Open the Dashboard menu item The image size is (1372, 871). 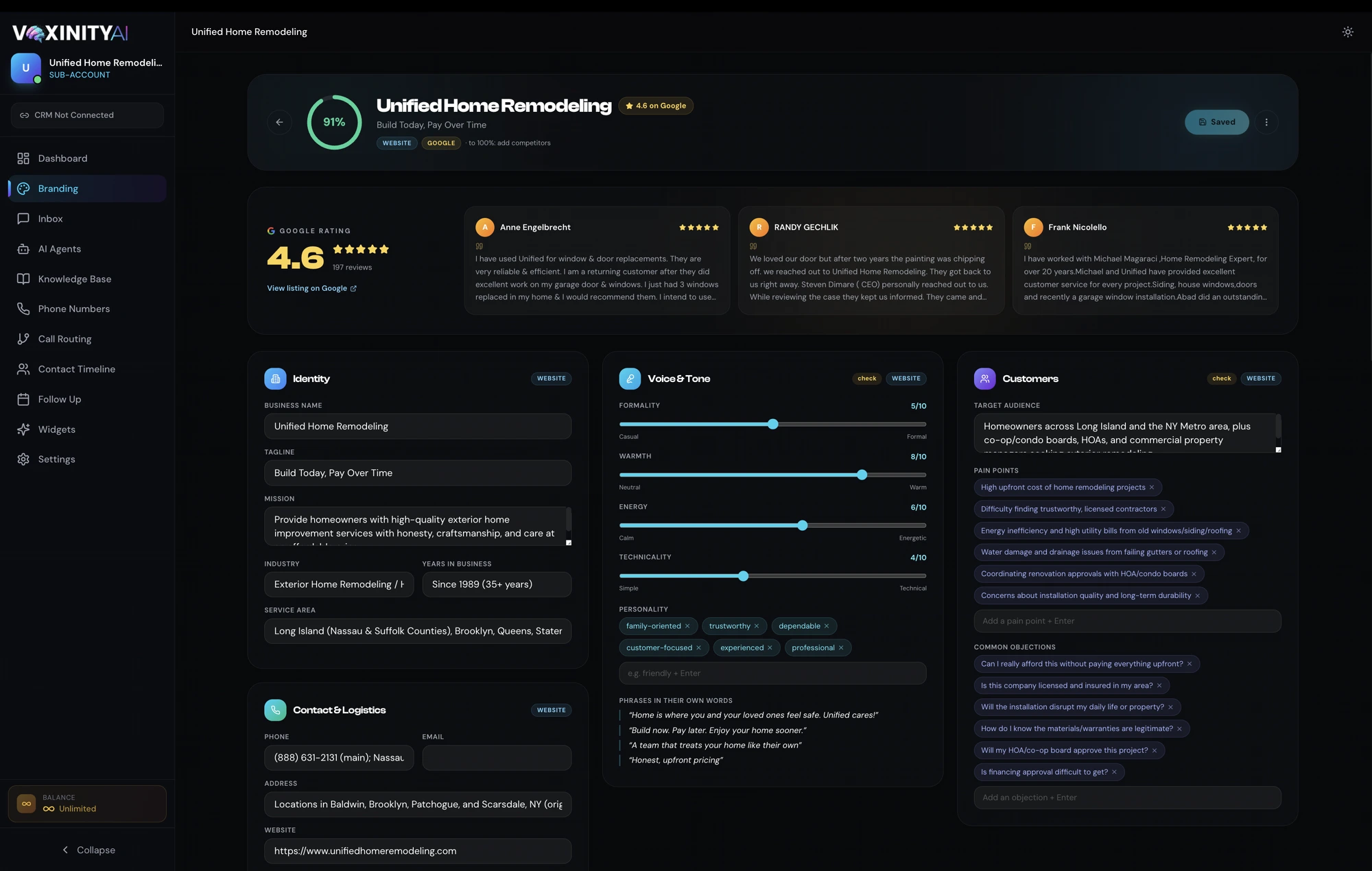(x=87, y=158)
